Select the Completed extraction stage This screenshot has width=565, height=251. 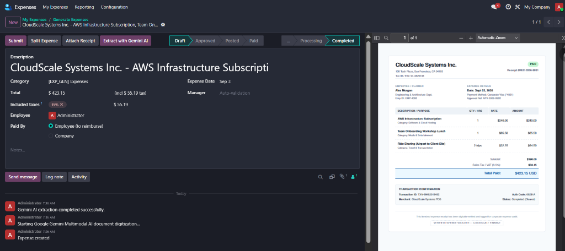[343, 41]
